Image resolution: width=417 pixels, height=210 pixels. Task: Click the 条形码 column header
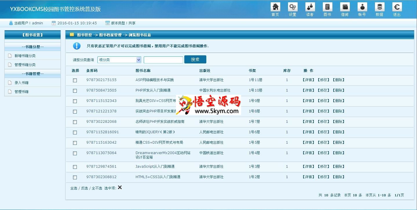coord(92,71)
